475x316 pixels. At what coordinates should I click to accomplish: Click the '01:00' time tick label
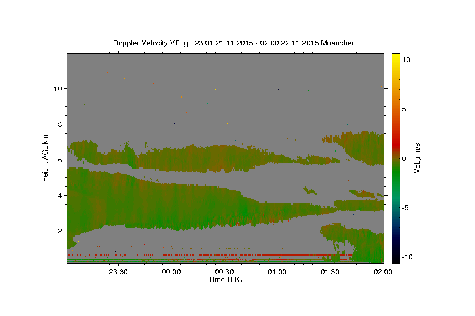277,272
